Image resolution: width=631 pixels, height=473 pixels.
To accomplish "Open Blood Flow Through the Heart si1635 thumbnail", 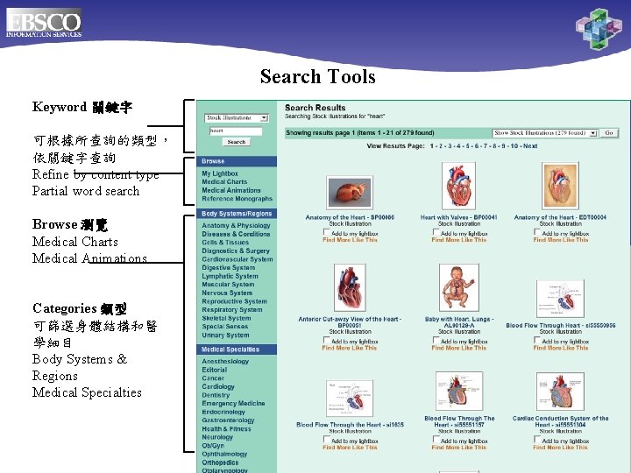I will (350, 399).
